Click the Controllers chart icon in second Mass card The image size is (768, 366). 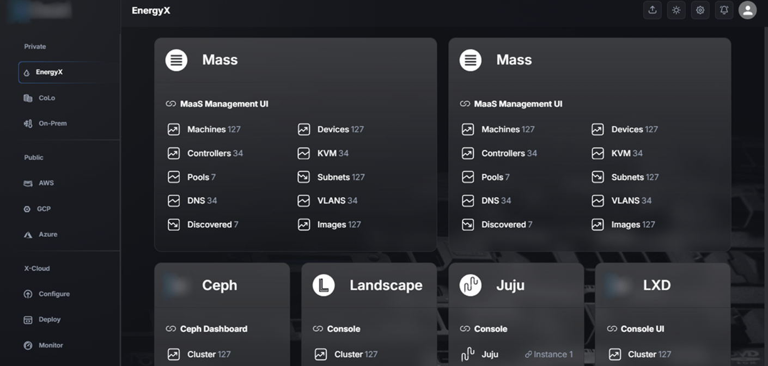[468, 154]
